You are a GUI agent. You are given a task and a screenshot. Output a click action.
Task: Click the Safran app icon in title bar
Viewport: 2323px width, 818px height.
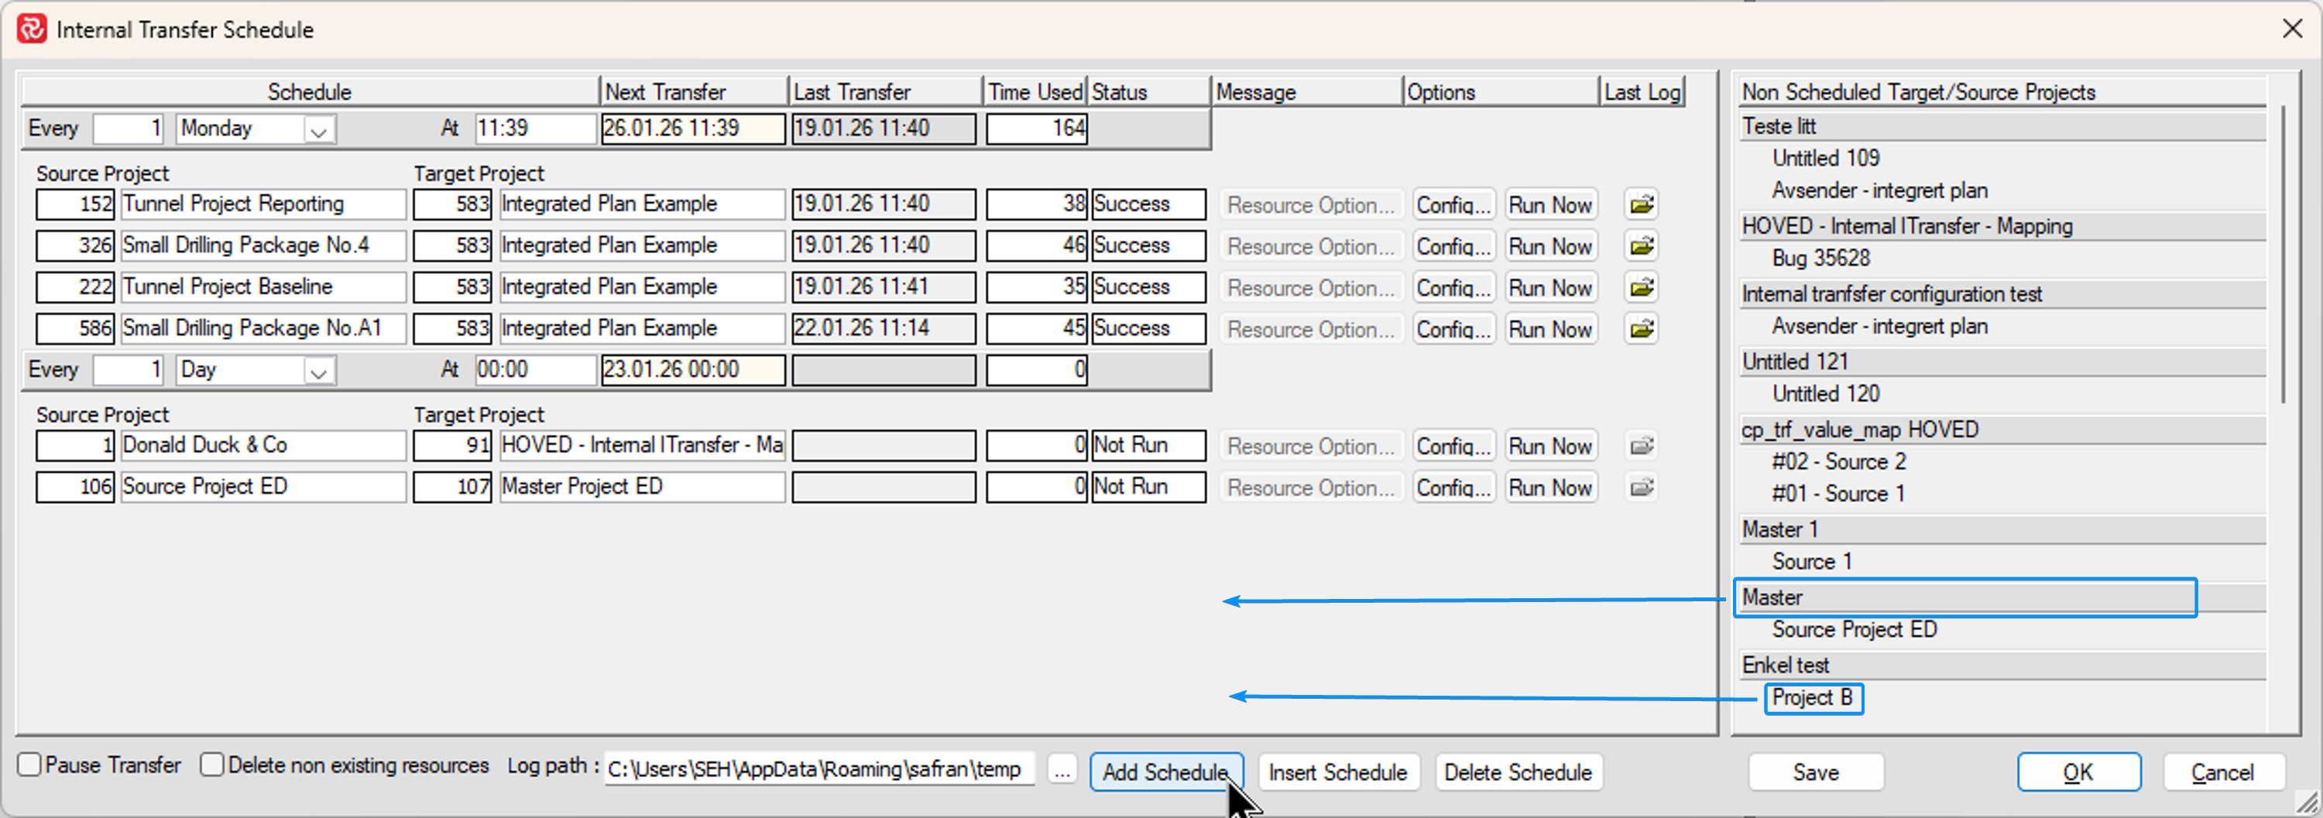pos(32,29)
